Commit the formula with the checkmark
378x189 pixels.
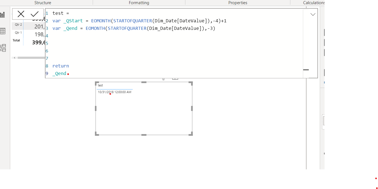pyautogui.click(x=35, y=14)
